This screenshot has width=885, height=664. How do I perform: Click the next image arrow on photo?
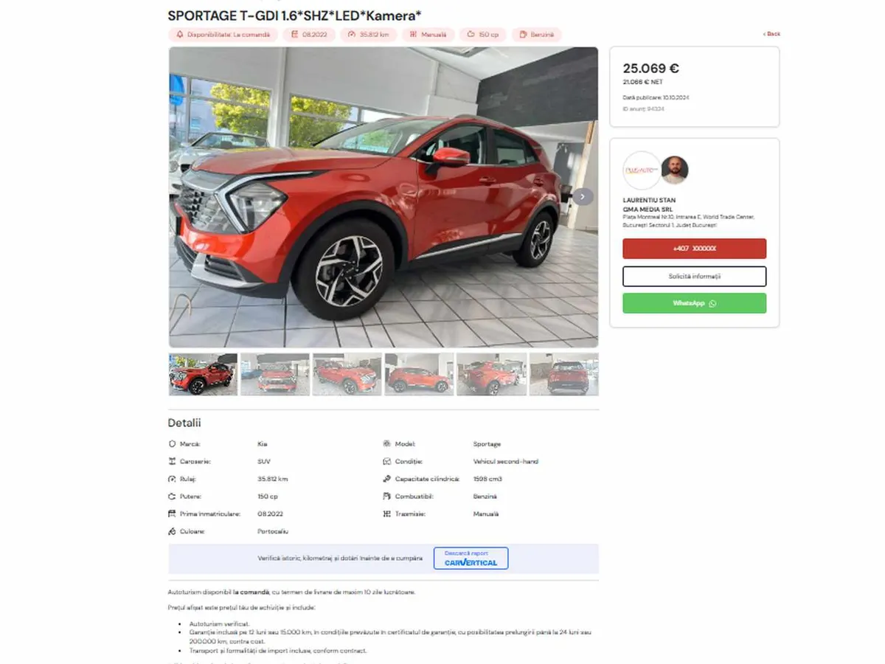583,197
